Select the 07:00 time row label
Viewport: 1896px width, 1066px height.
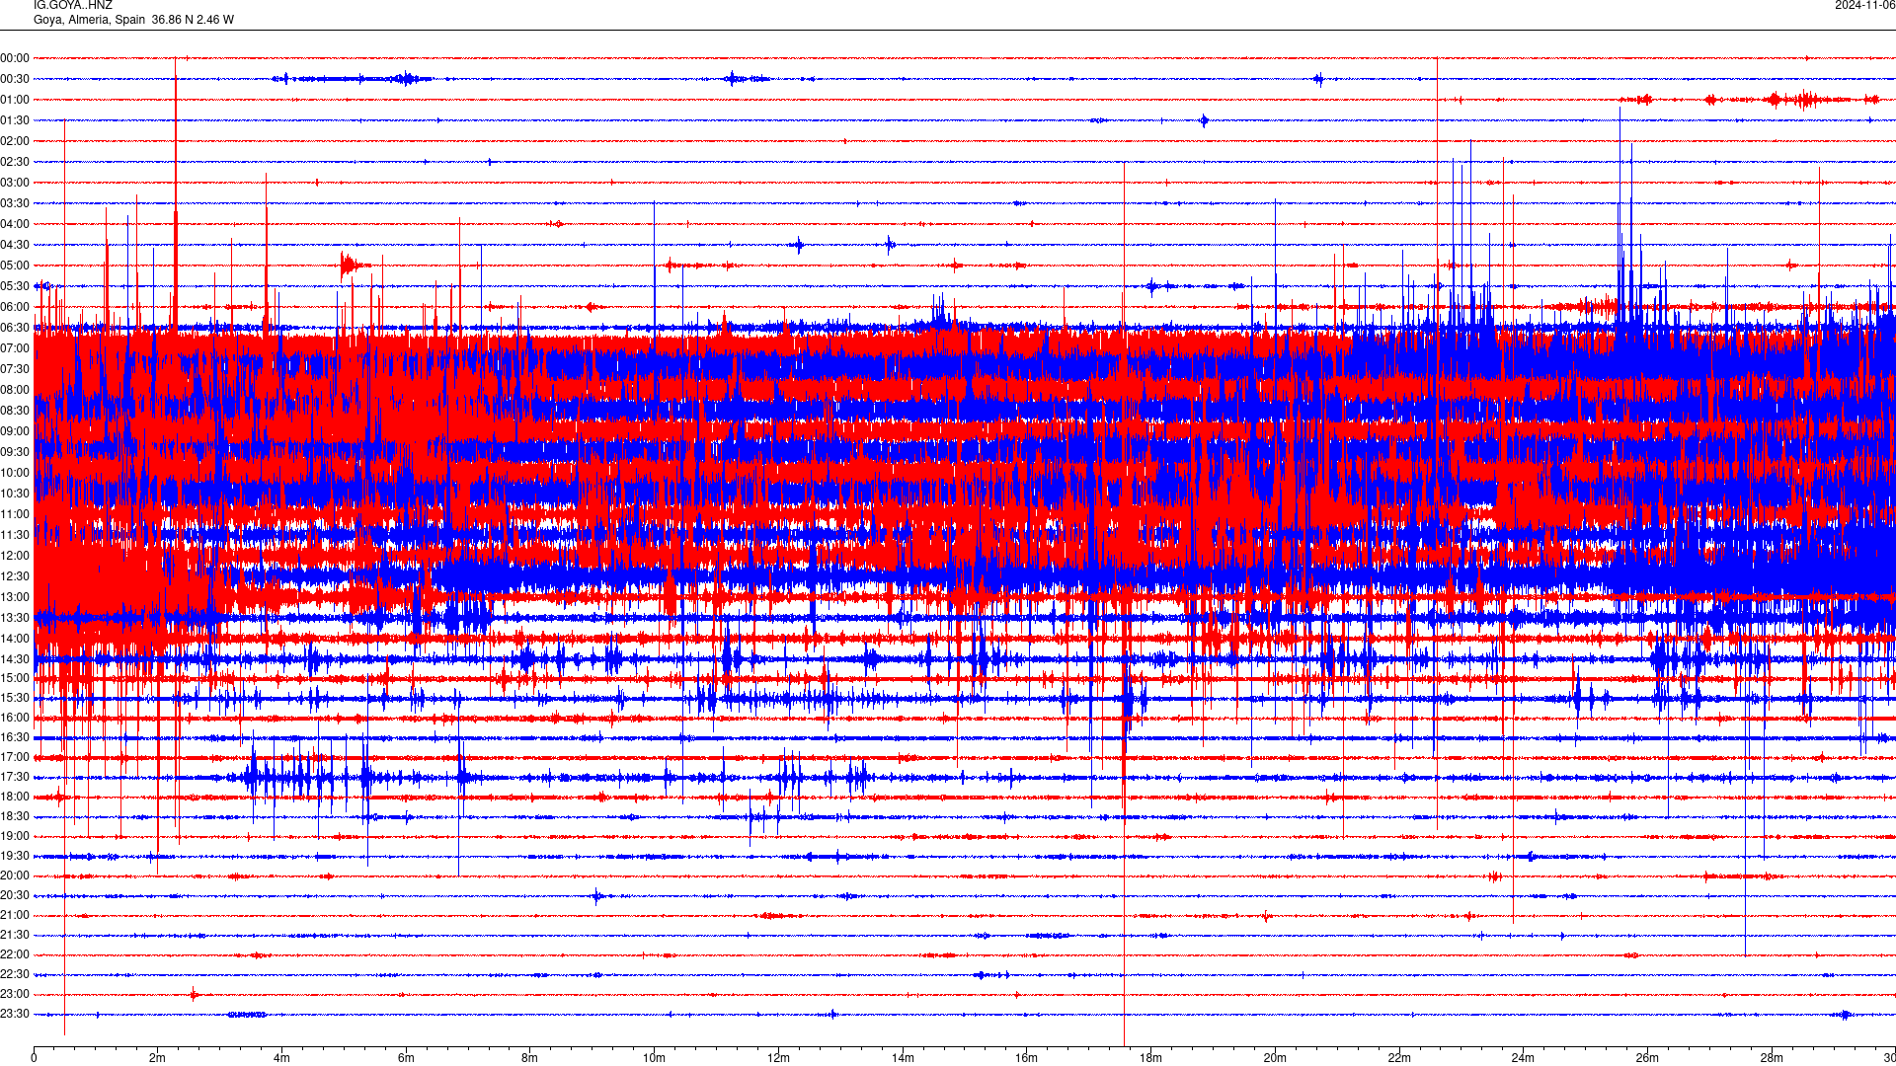click(15, 348)
